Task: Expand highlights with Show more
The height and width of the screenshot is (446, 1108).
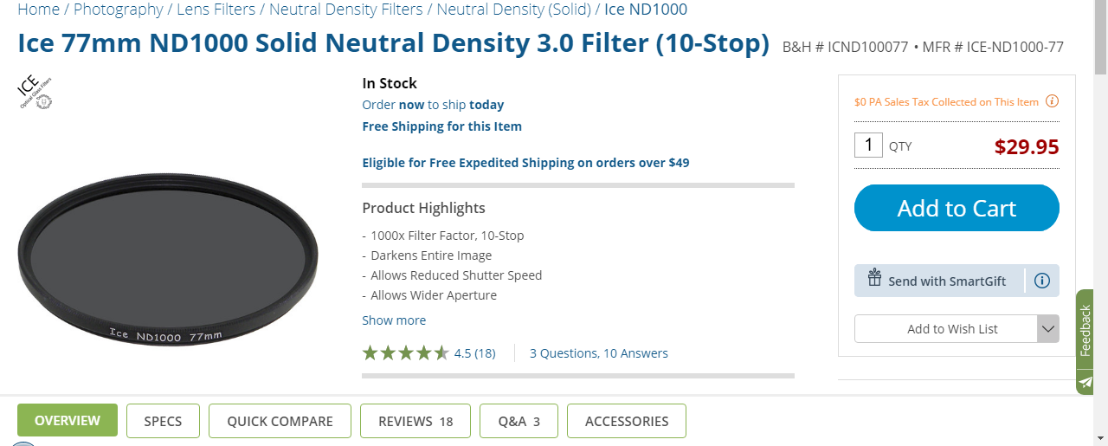Action: (x=394, y=320)
